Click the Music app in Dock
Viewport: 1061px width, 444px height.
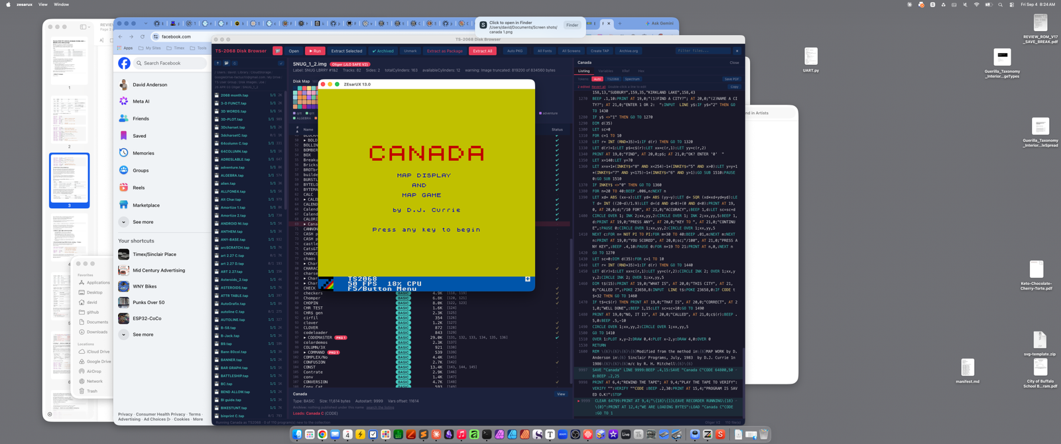pos(462,435)
